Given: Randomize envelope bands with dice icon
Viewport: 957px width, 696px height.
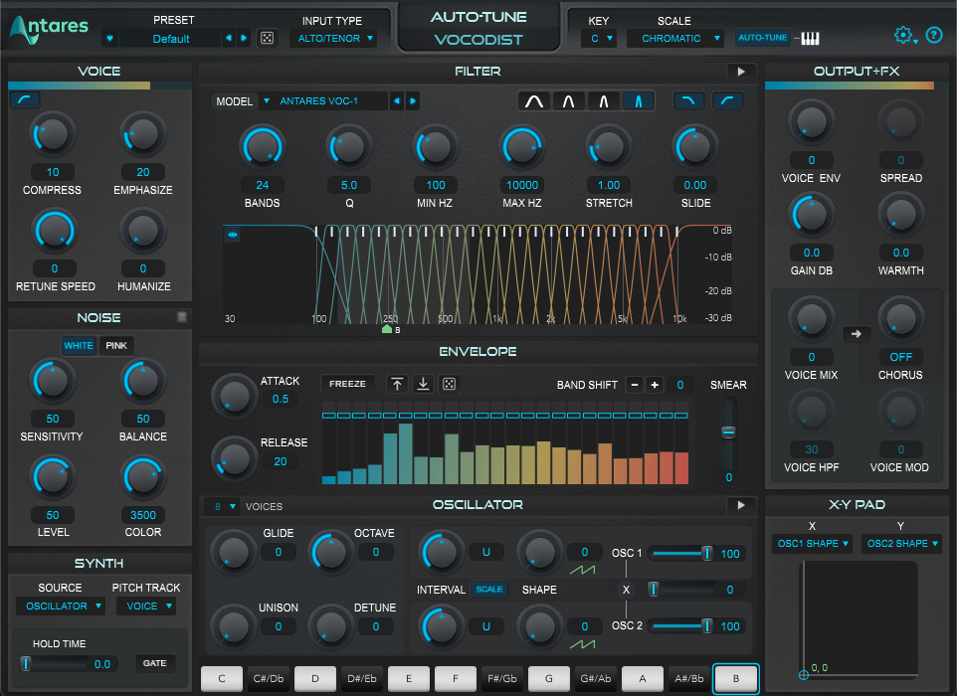Looking at the screenshot, I should tap(450, 384).
